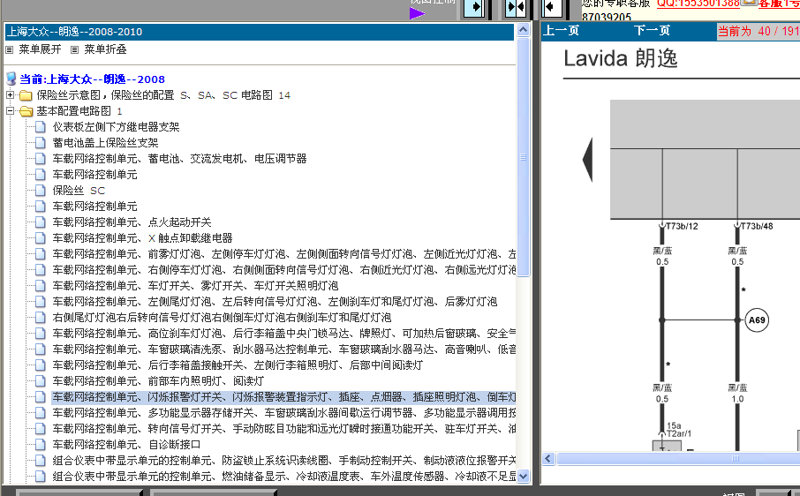This screenshot has width=800, height=496.
Task: Click the split-view icon with two facing arrows
Action: click(516, 8)
